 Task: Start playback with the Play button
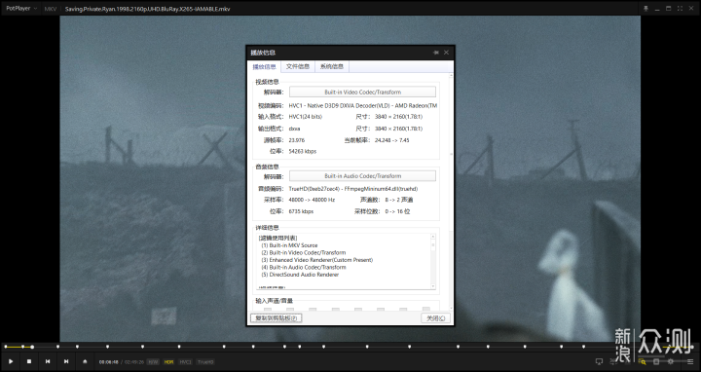[11, 361]
